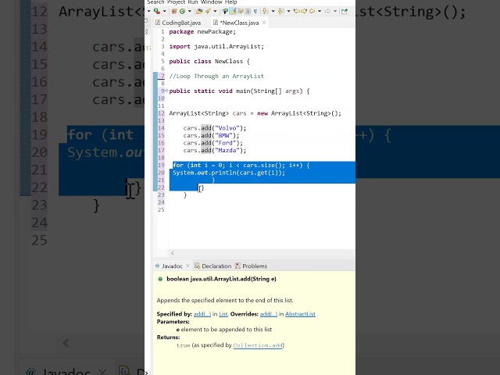Click the 'import java.util.ArrayList;' line

(x=216, y=47)
